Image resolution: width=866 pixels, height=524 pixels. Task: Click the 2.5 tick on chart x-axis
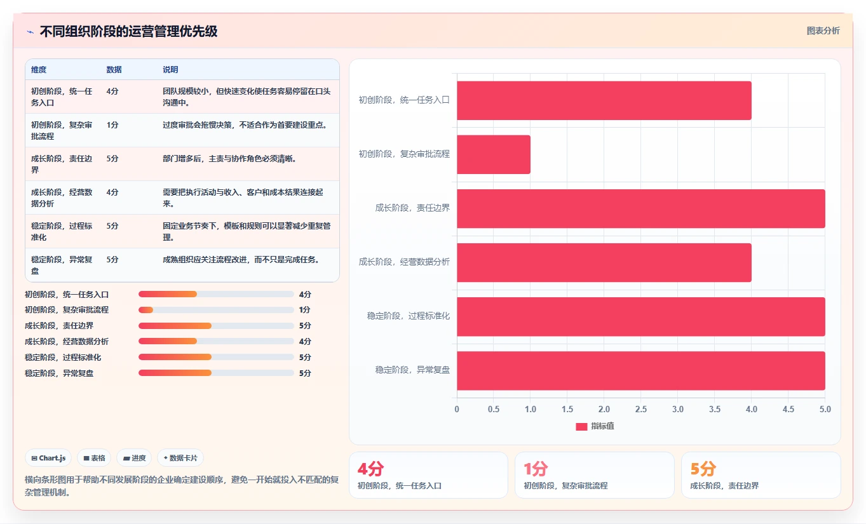(x=641, y=410)
